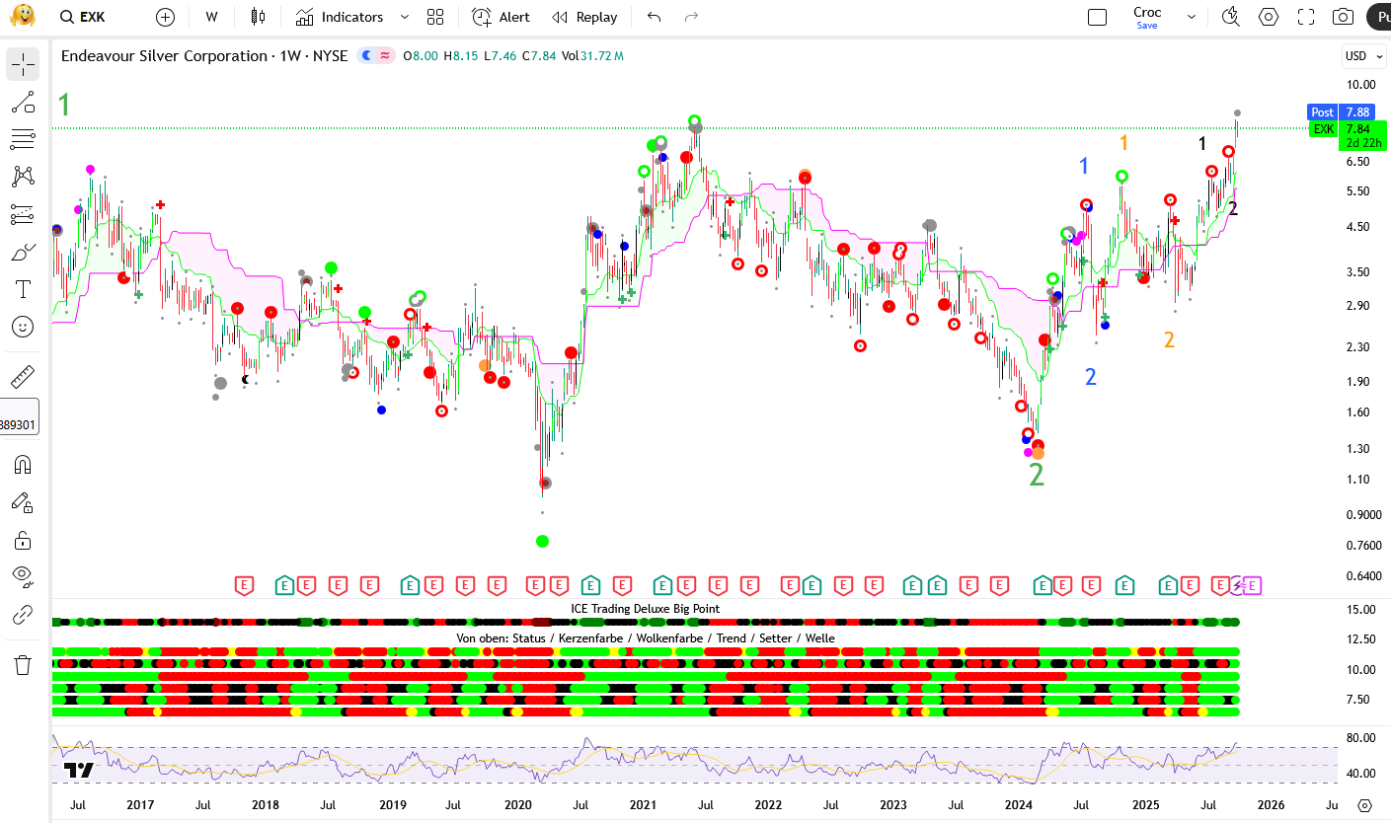Image resolution: width=1391 pixels, height=823 pixels.
Task: Click the Alert button
Action: [501, 17]
